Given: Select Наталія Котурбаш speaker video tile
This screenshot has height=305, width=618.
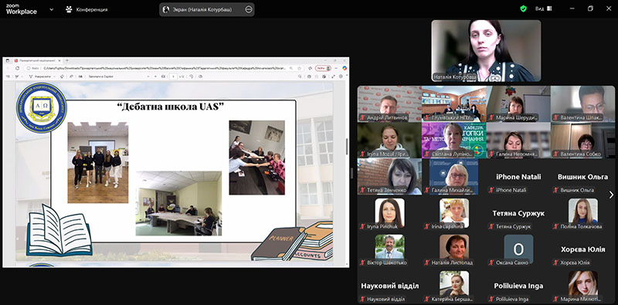Looking at the screenshot, I should point(486,51).
